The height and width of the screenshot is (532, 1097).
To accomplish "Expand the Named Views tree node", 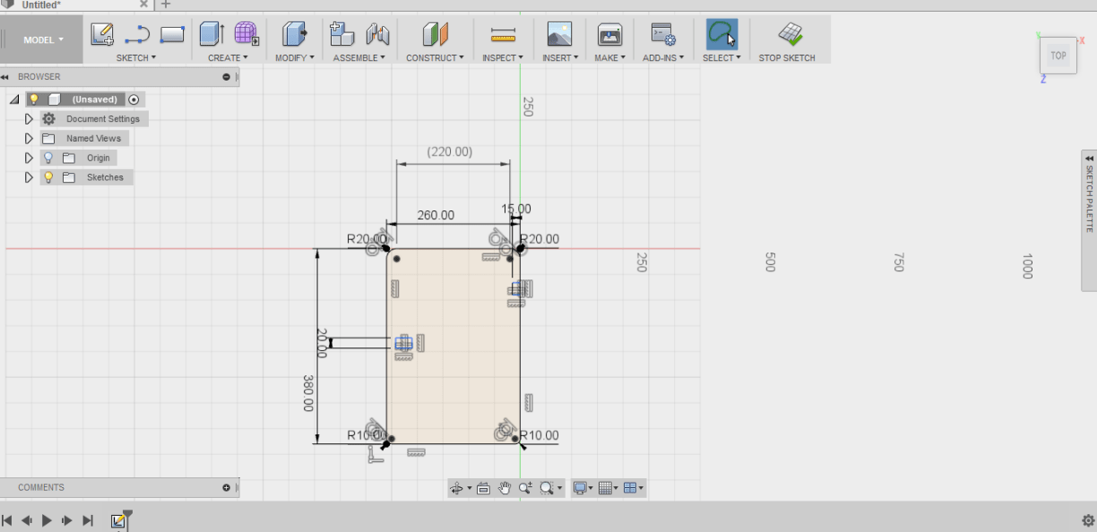I will point(29,139).
